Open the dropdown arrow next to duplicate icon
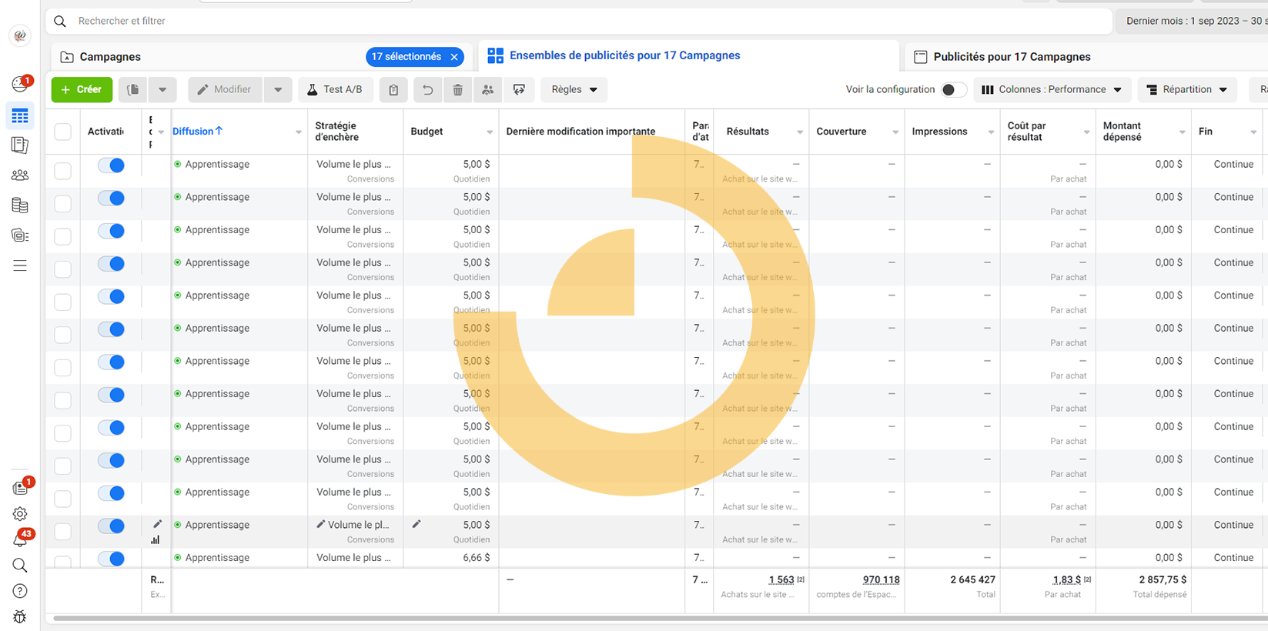Viewport: 1268px width, 631px height. coord(162,89)
